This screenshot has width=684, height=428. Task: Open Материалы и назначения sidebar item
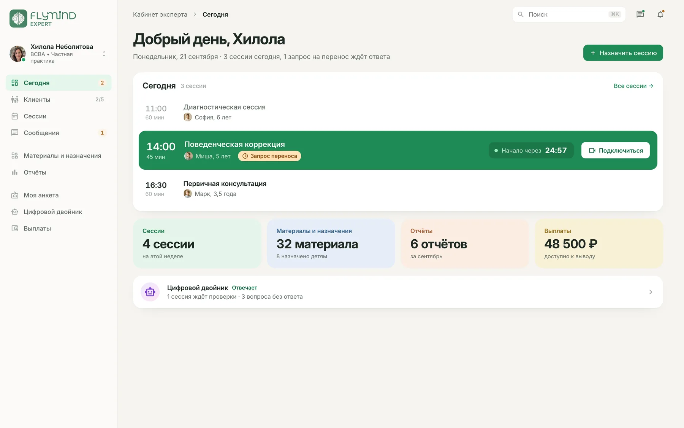click(x=59, y=156)
